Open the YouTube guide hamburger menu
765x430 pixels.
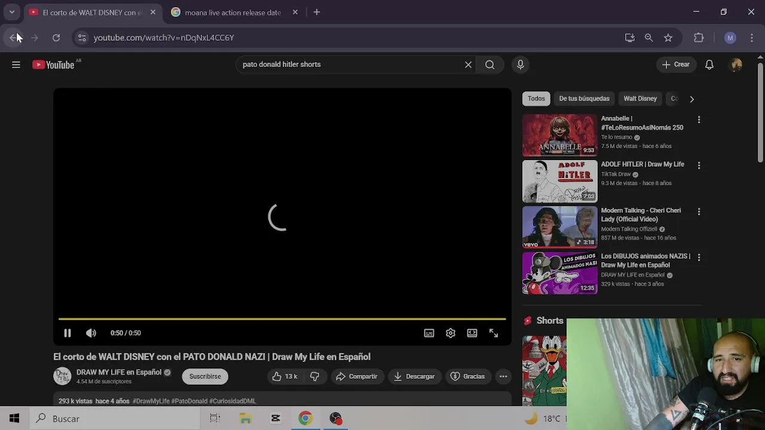coord(16,64)
